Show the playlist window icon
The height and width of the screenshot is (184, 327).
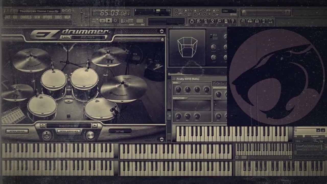[243, 21]
